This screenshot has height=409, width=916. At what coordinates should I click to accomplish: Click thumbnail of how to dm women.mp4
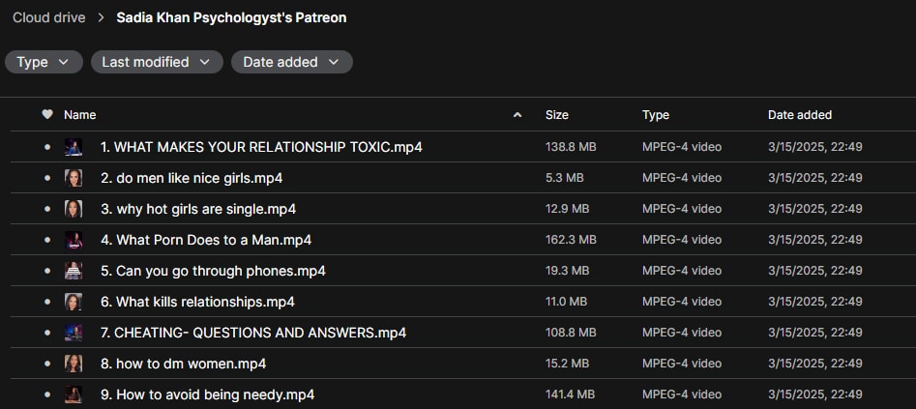[73, 364]
